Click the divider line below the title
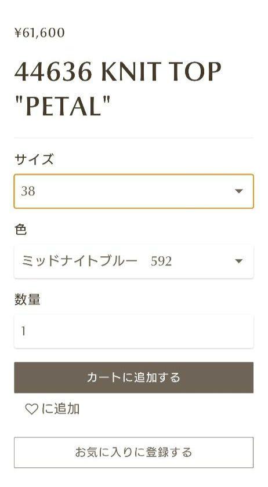 click(133, 138)
